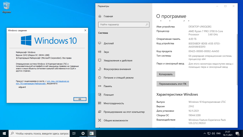Click the Windows Start button
The width and height of the screenshot is (243, 137).
4,133
